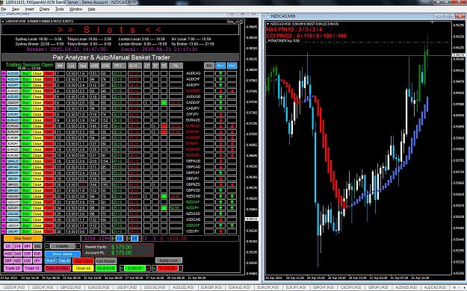
Task: Click the red down arrow in CHFJPY Pin1
Action: pyautogui.click(x=220, y=114)
